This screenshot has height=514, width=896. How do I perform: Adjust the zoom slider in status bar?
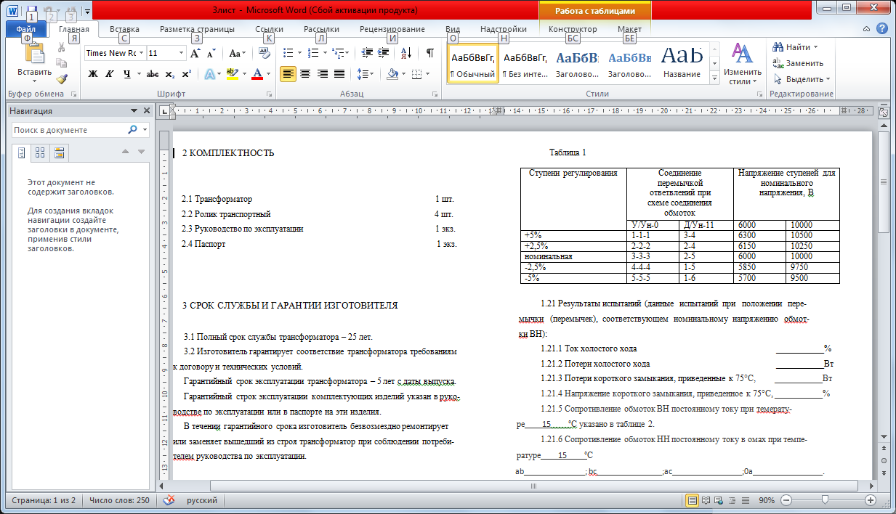826,500
